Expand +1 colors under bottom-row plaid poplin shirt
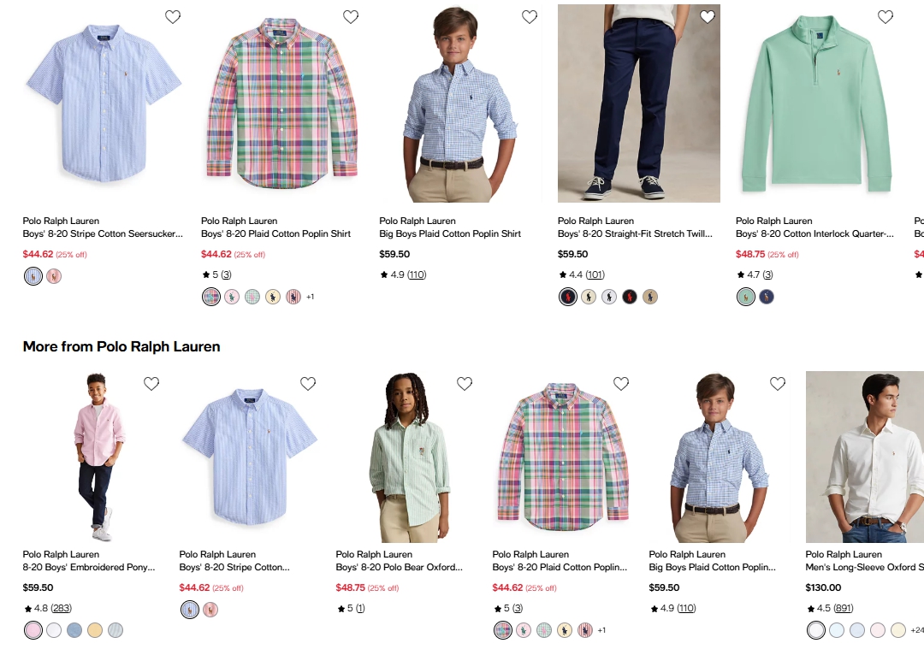 601,630
